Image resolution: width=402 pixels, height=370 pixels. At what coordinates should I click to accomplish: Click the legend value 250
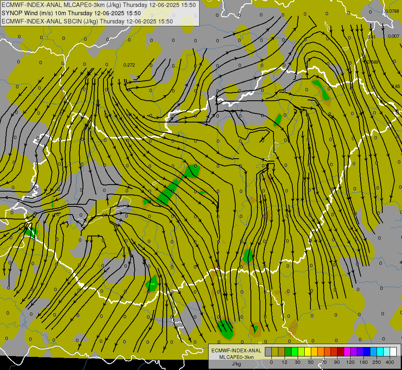click(377, 362)
